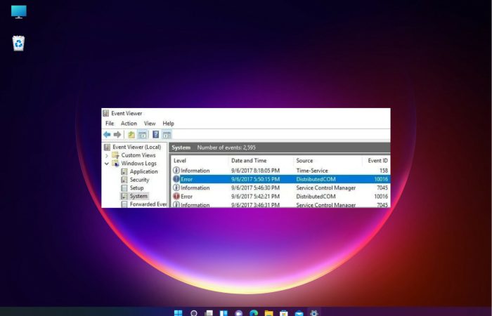Click Event ID 7045 in the 5:46:30 PM row
This screenshot has width=492, height=316.
(382, 187)
